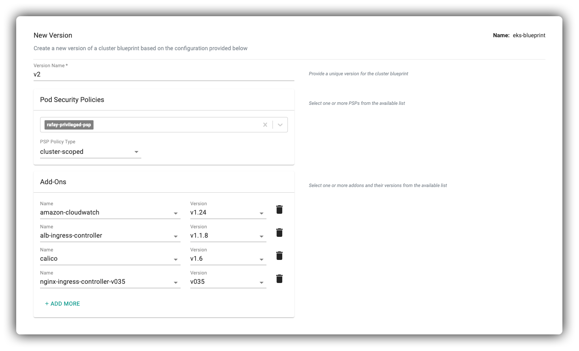Click the 'Select one or more addons' hint
This screenshot has width=579, height=351.
(x=378, y=185)
